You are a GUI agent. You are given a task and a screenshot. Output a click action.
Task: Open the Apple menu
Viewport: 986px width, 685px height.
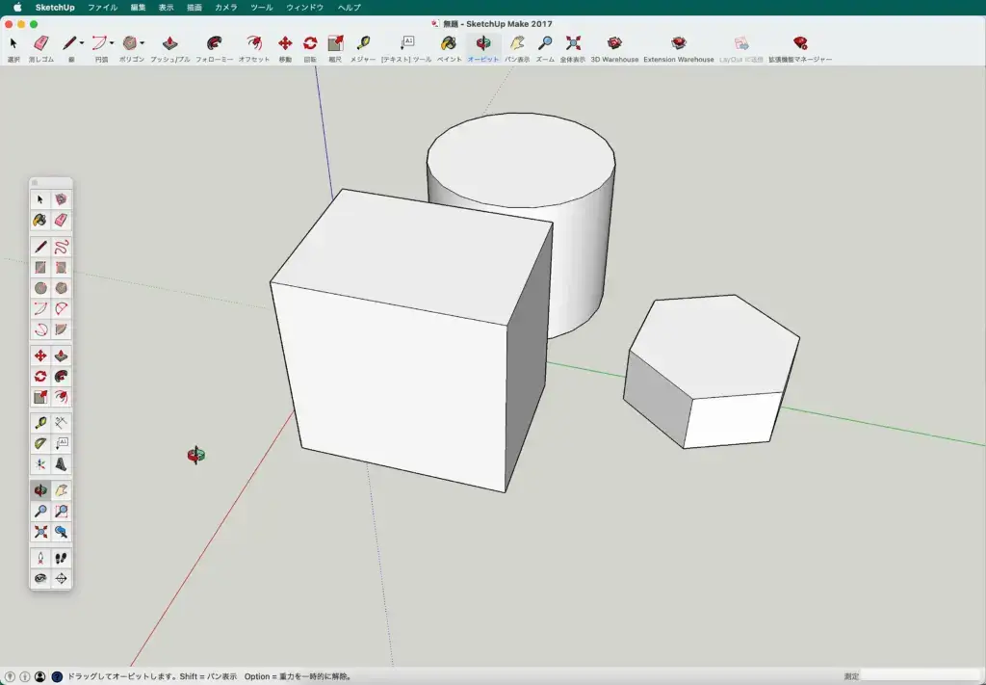[x=17, y=8]
